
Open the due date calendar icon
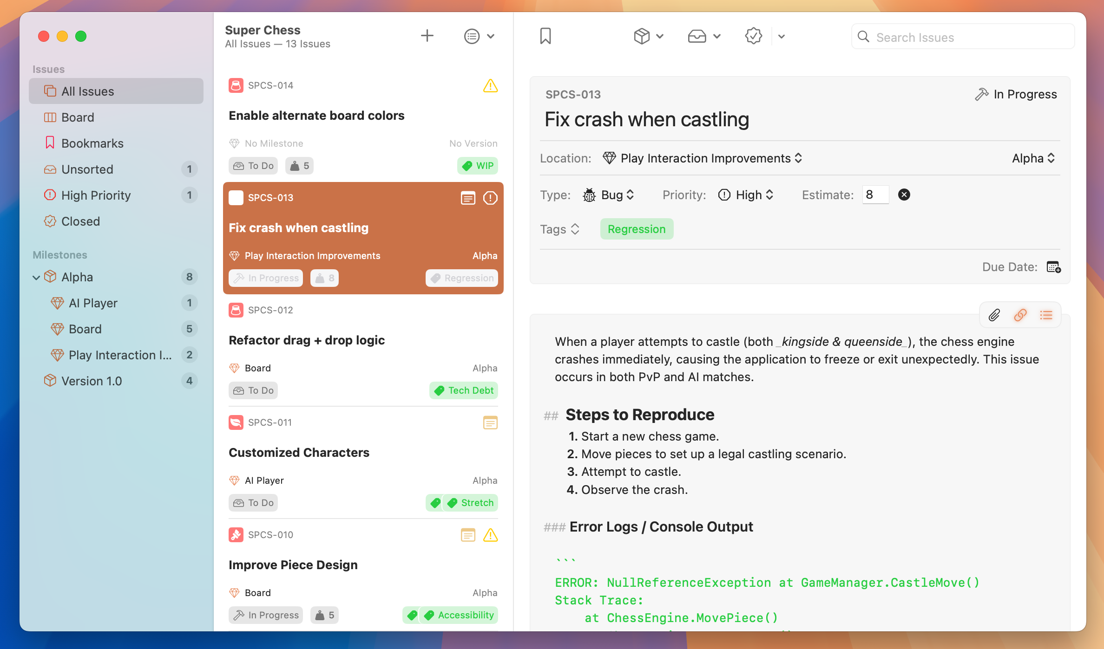(1053, 267)
